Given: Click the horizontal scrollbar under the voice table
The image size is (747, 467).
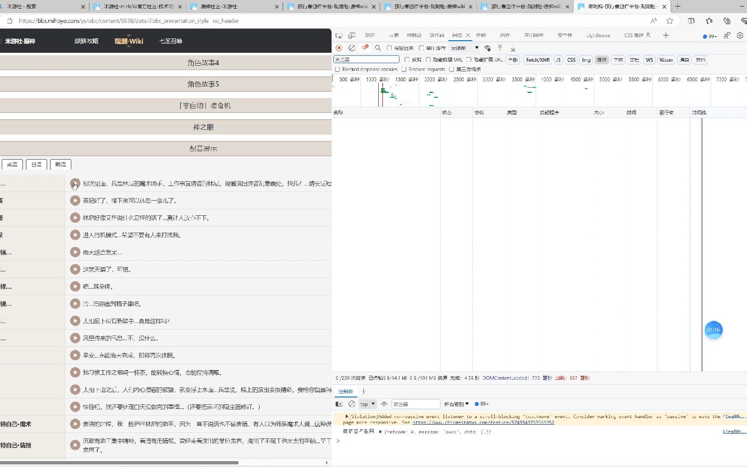Looking at the screenshot, I should pyautogui.click(x=119, y=462).
